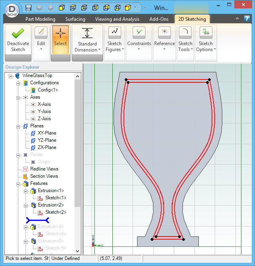Click the blue rollback marker in the tree
The image size is (255, 266).
point(37,220)
